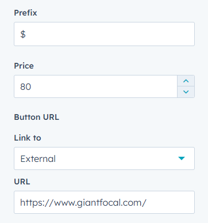Click the teal caret in Link to dropdown
Screen dimensions: 208x223
click(182, 158)
